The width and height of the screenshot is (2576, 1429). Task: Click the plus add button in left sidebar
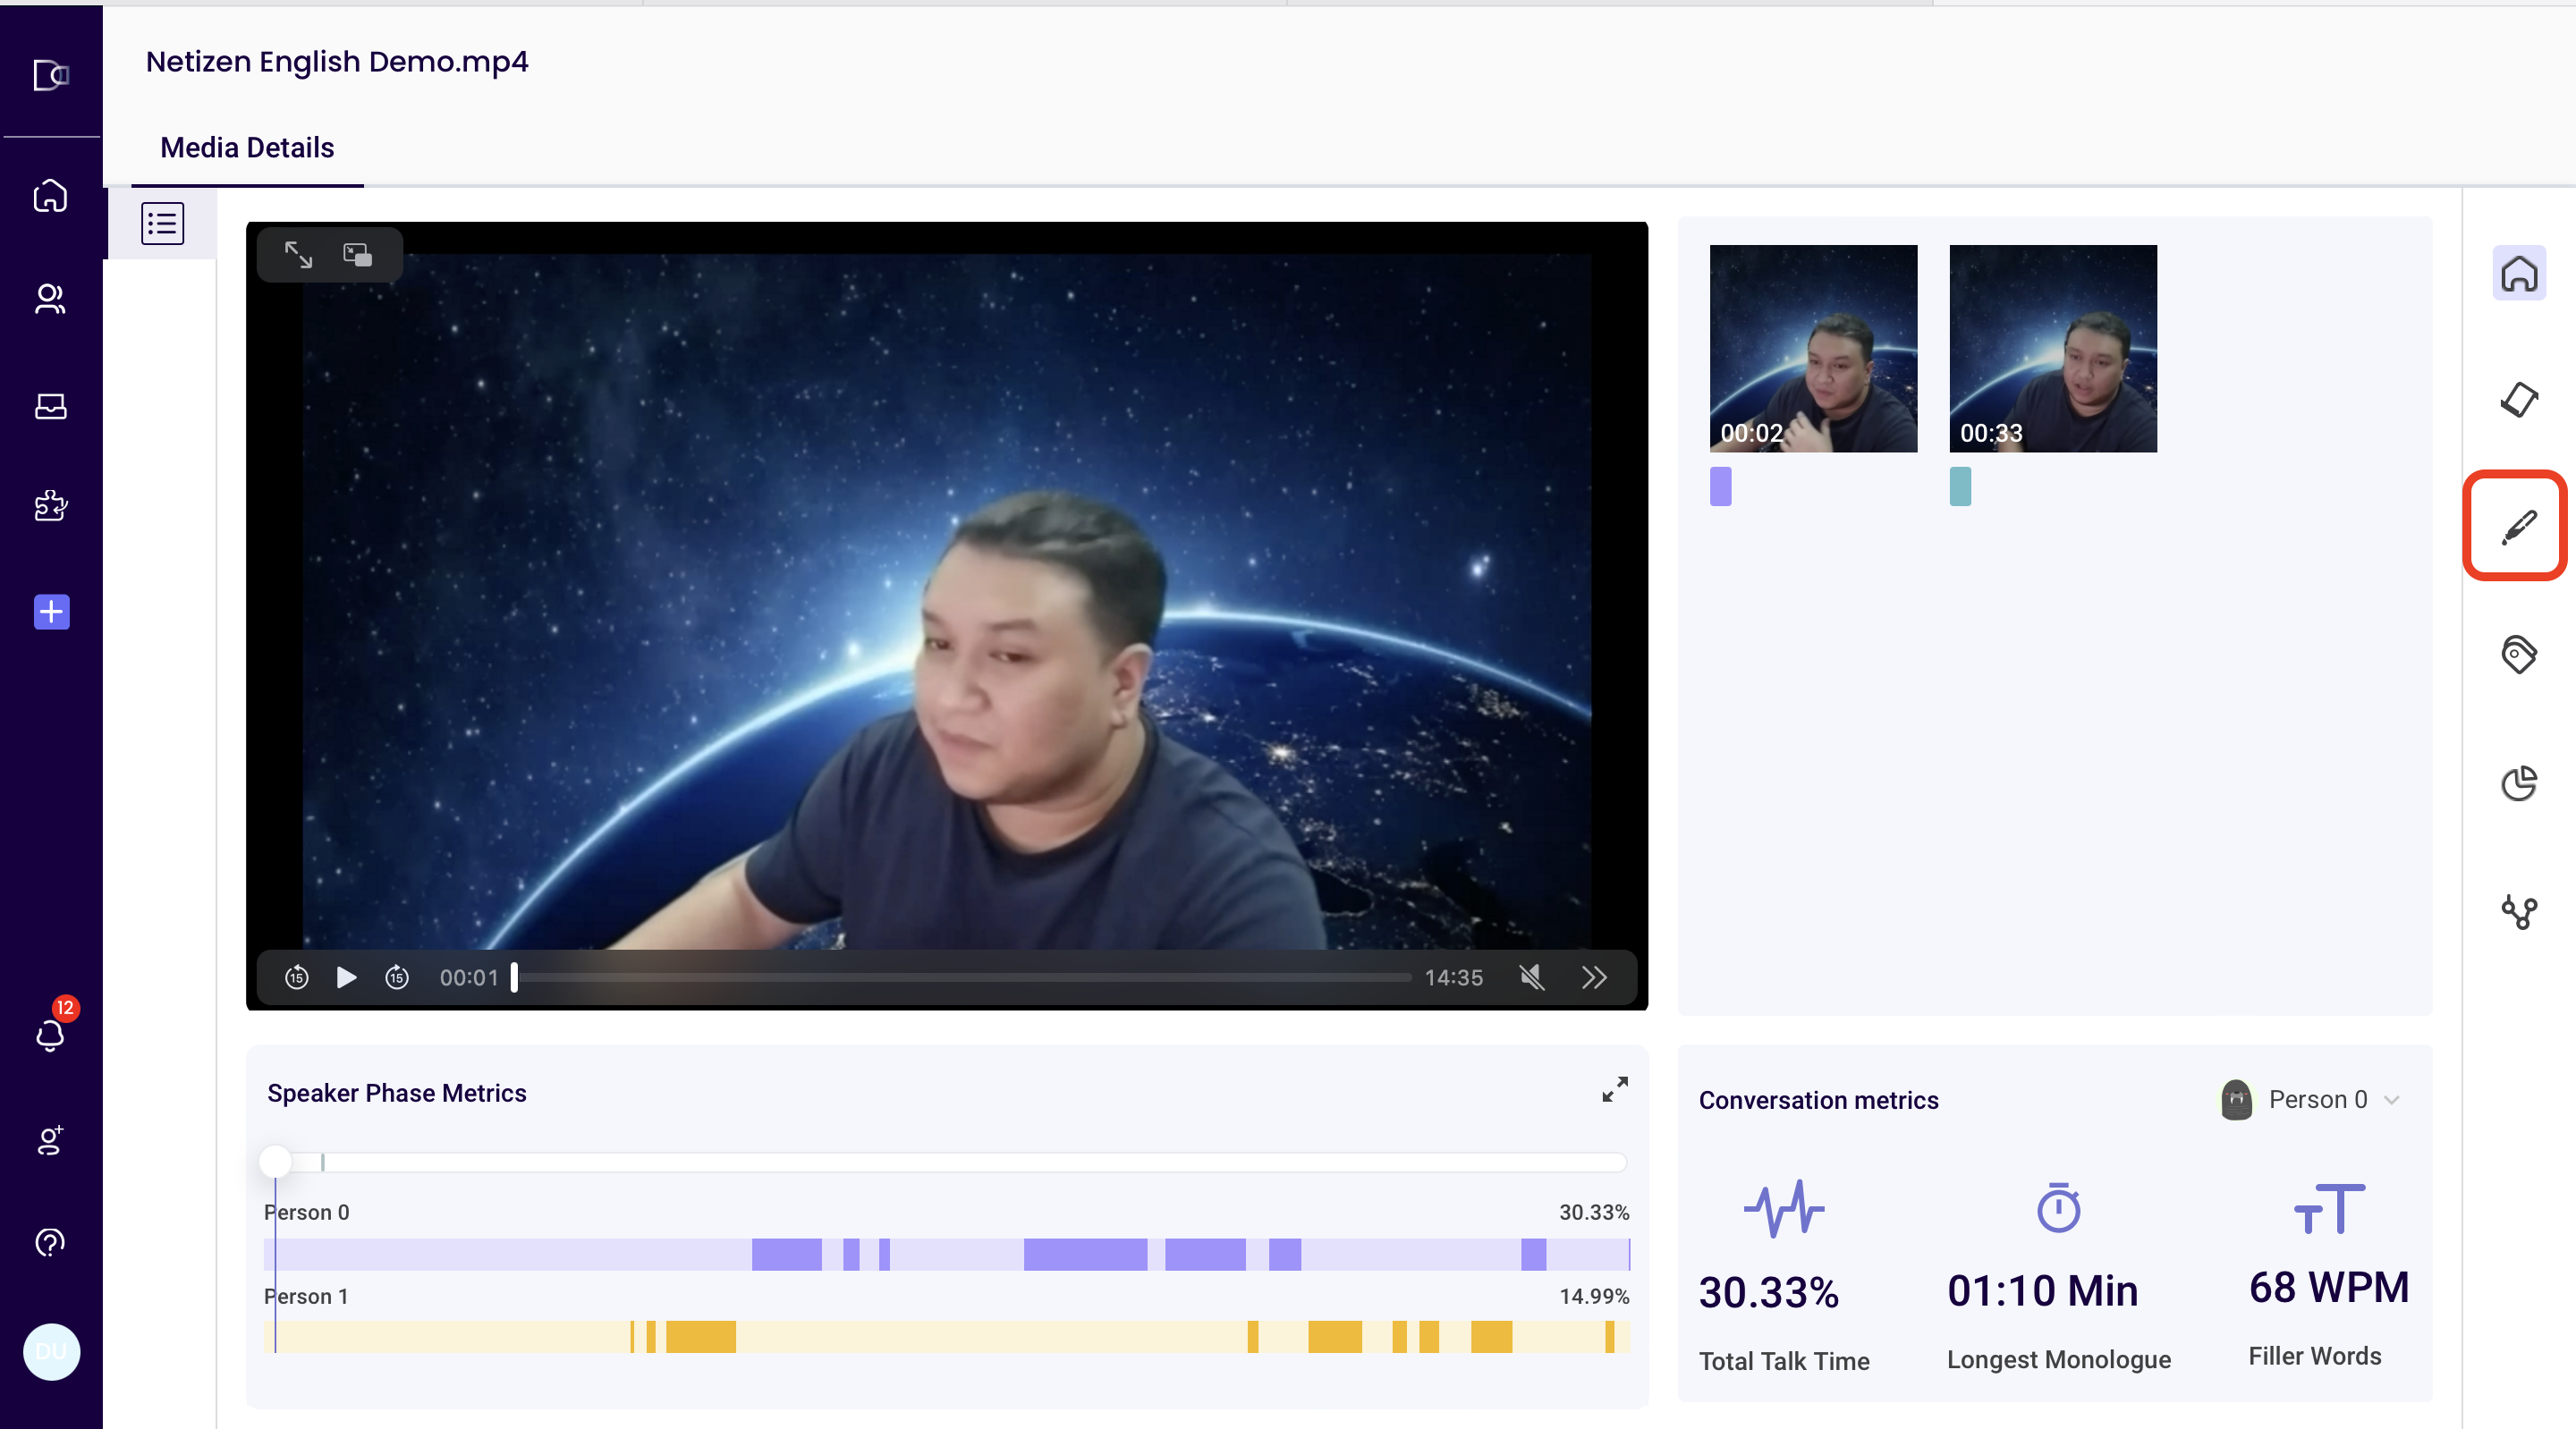(50, 612)
